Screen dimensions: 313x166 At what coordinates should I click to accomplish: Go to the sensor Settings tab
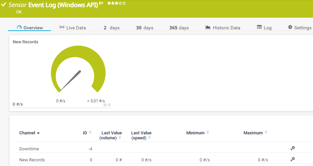[299, 28]
